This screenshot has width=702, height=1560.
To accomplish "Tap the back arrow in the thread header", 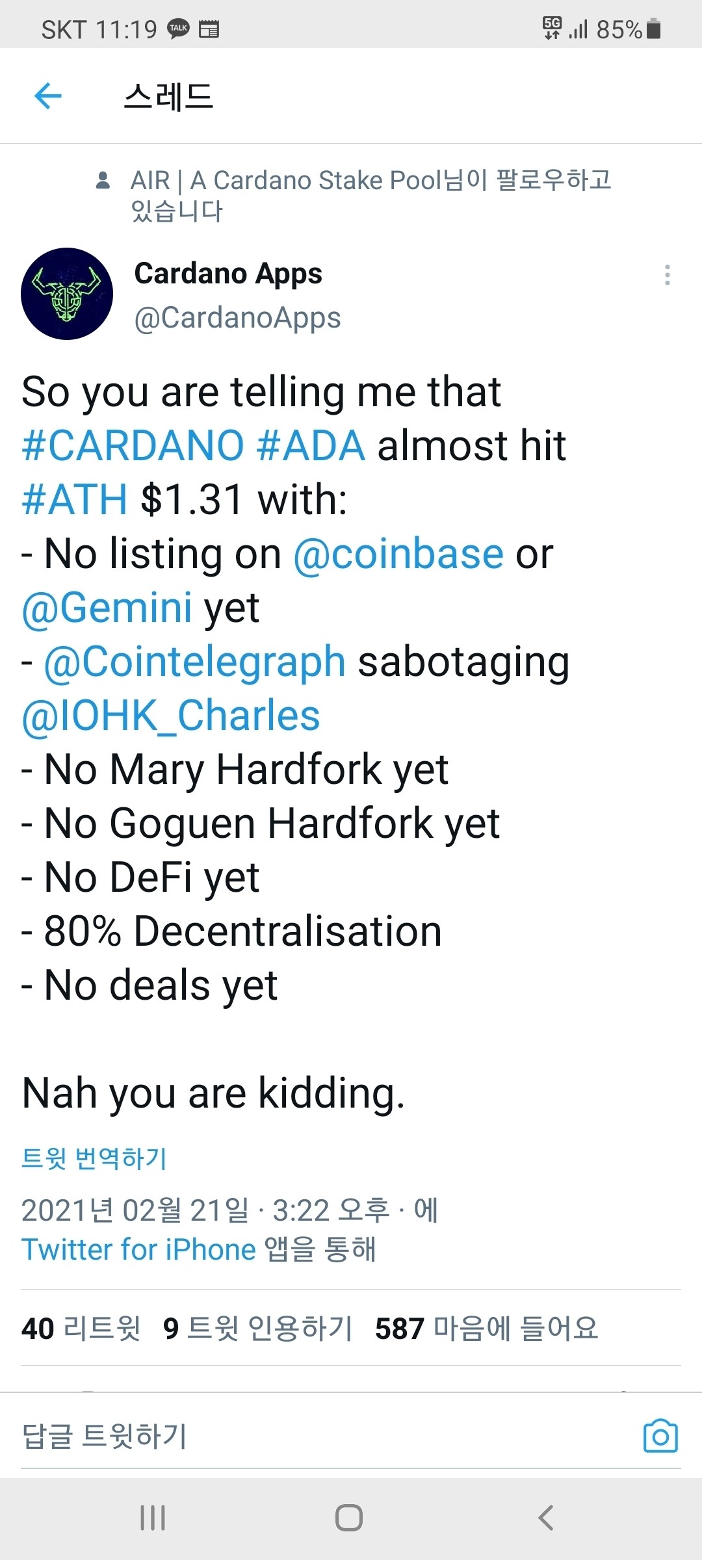I will (48, 96).
